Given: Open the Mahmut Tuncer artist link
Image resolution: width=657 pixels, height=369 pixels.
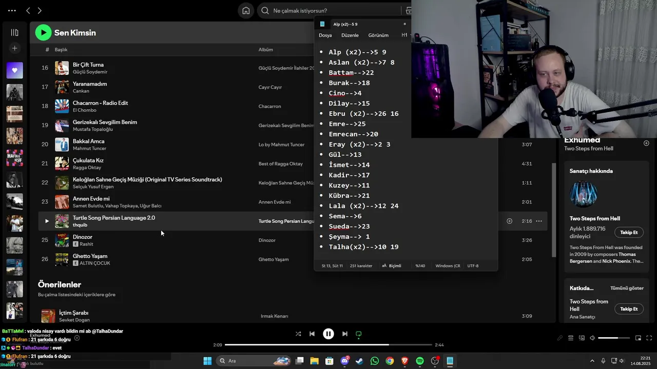Looking at the screenshot, I should (89, 149).
